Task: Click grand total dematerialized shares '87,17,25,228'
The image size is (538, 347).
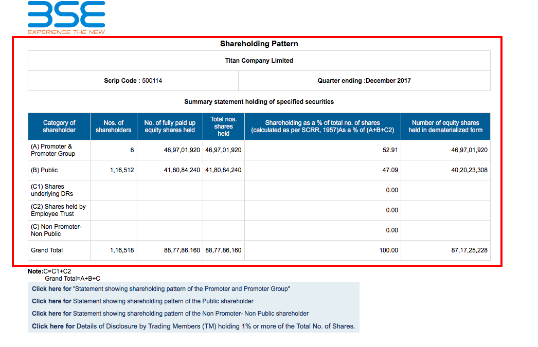Action: click(469, 250)
